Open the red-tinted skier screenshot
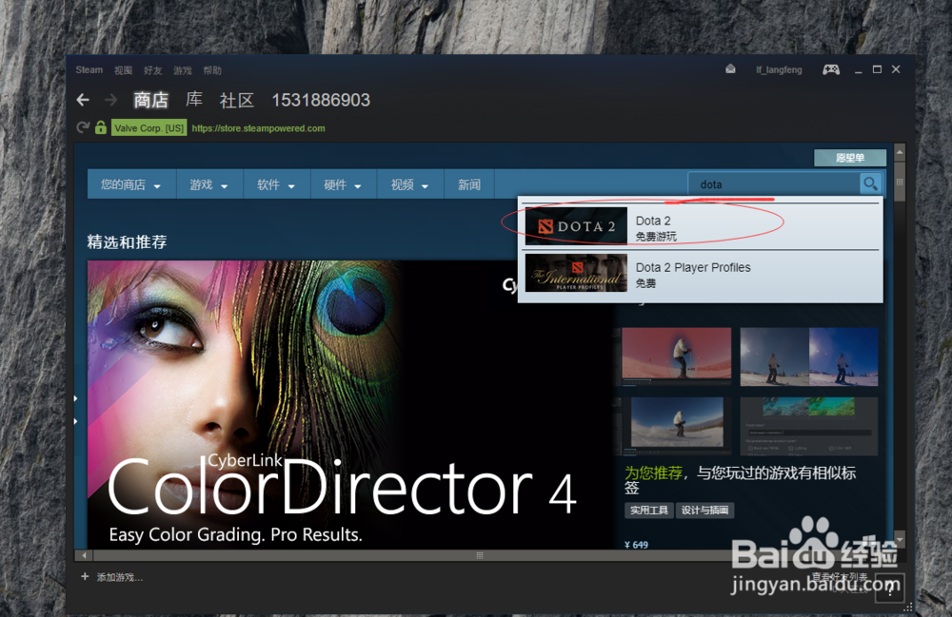The image size is (952, 617). click(x=676, y=357)
